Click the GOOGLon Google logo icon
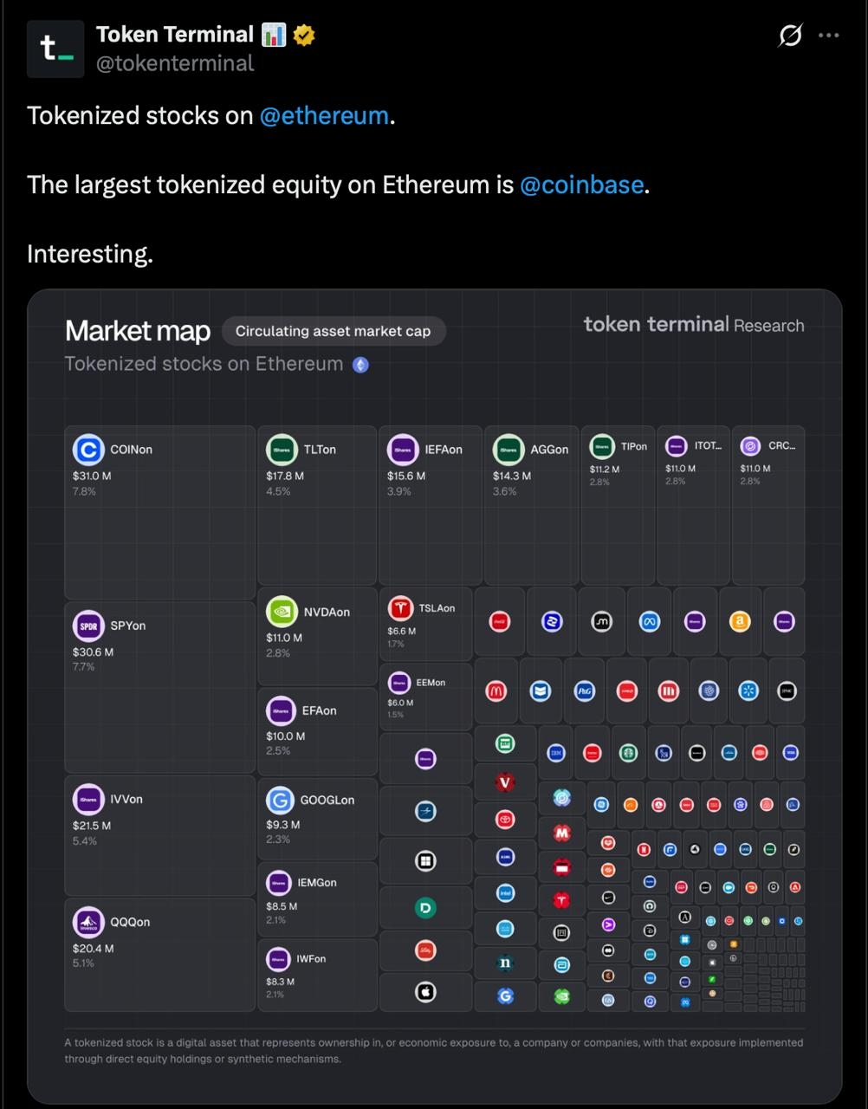The image size is (868, 1109). pos(282,800)
